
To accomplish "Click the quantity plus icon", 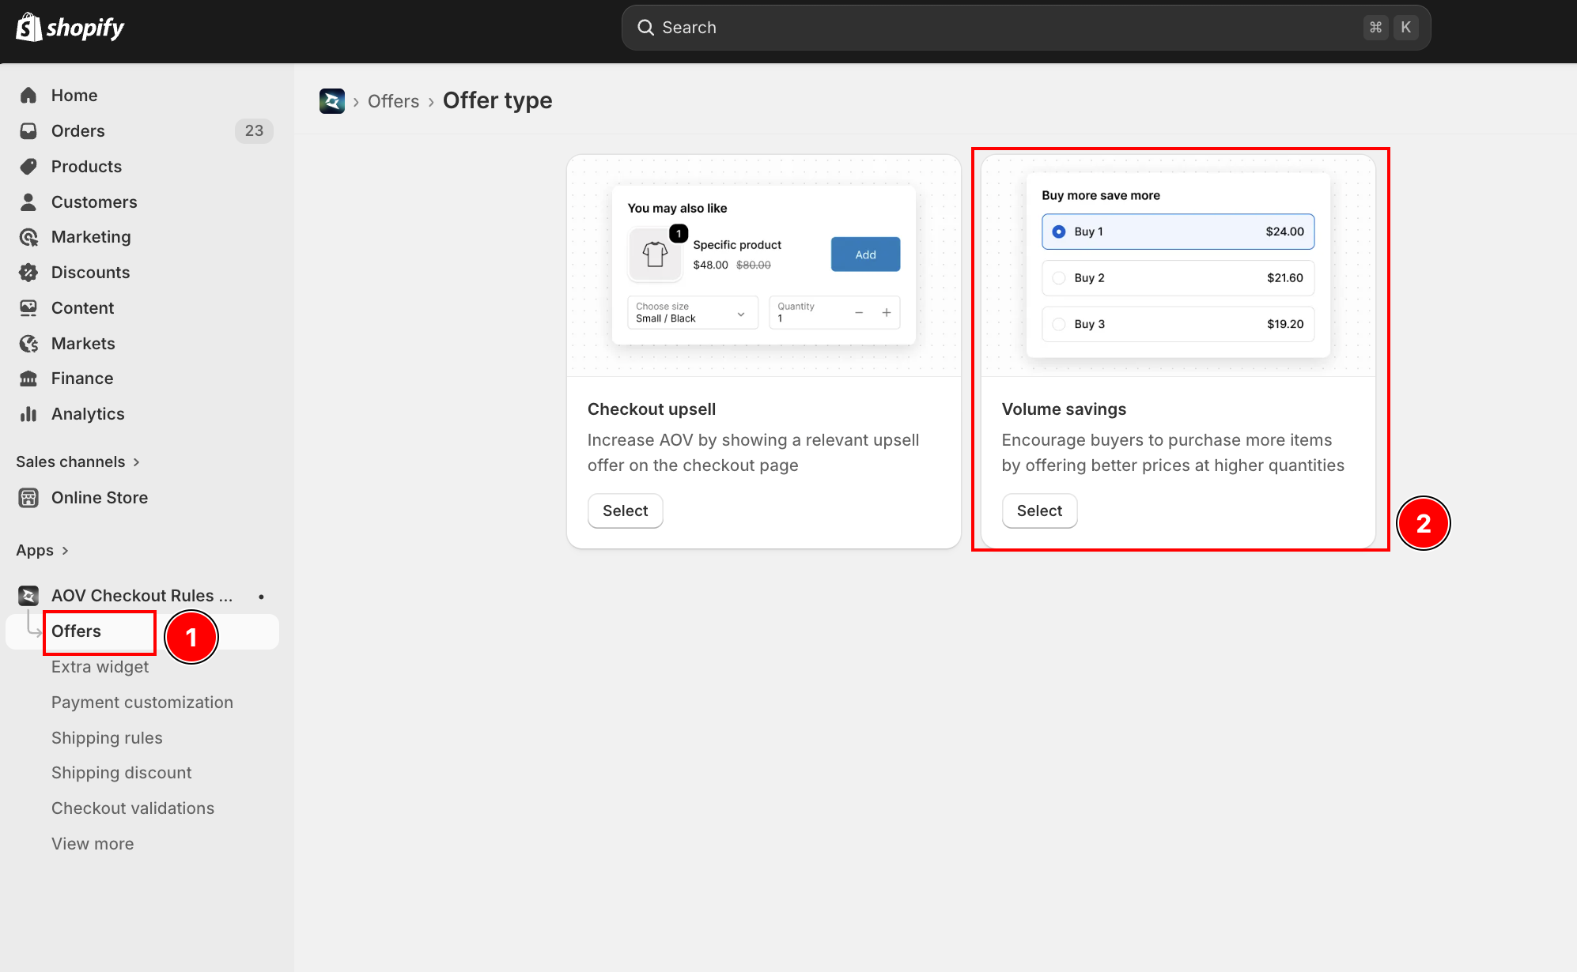I will point(887,313).
